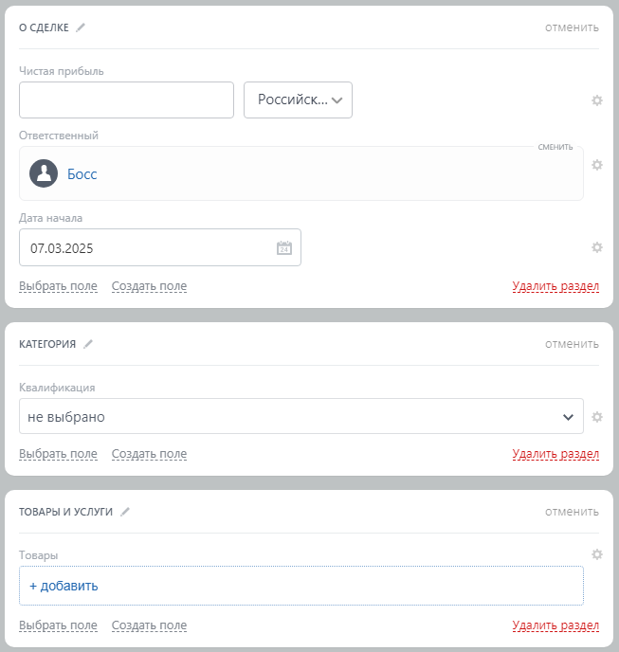Click Создать поле in Категория section

coord(149,454)
